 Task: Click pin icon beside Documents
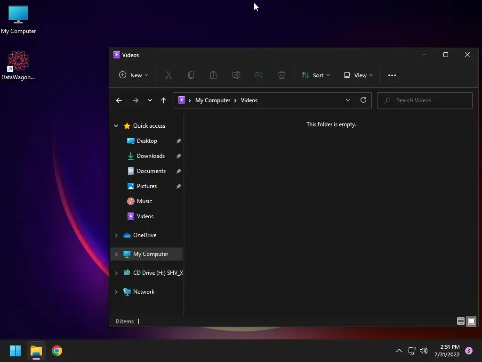point(178,171)
